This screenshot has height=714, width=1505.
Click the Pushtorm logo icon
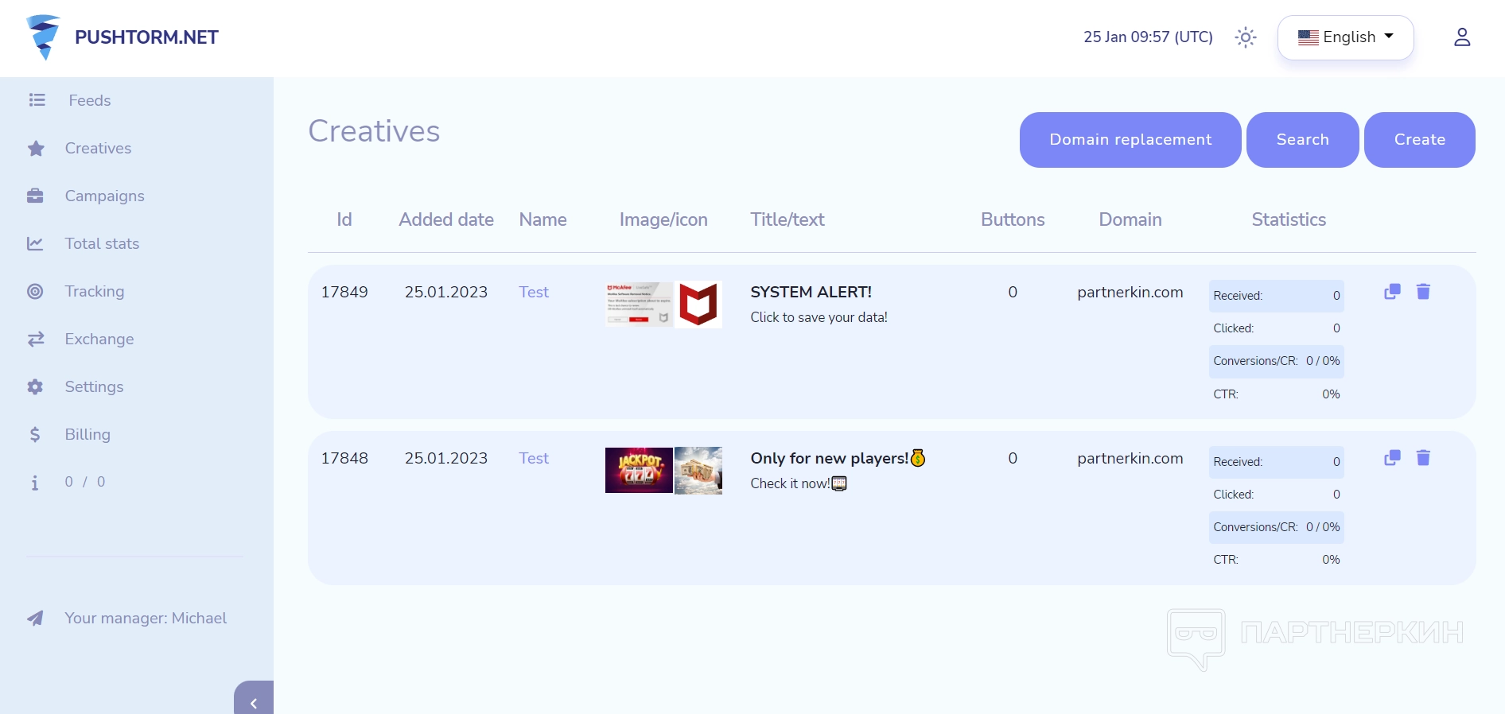[43, 37]
